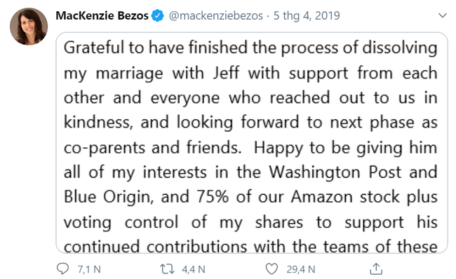Click the 7,1 N reply count
Image resolution: width=456 pixels, height=279 pixels.
point(89,269)
